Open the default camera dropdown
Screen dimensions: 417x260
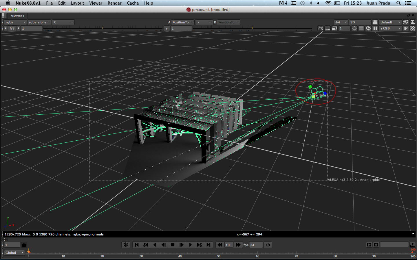390,22
